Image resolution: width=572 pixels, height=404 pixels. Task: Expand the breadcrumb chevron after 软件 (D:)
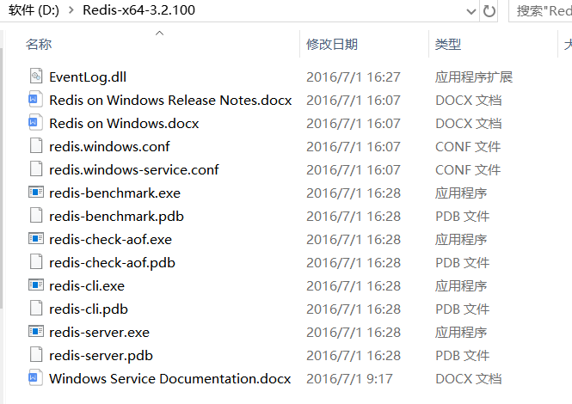tap(72, 11)
